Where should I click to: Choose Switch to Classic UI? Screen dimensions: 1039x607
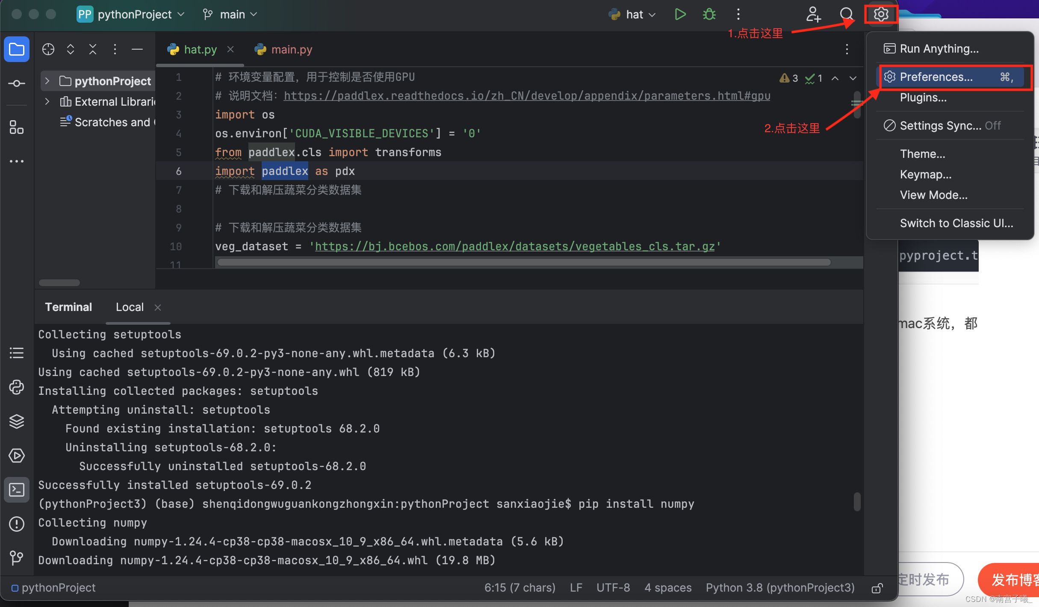pyautogui.click(x=958, y=223)
